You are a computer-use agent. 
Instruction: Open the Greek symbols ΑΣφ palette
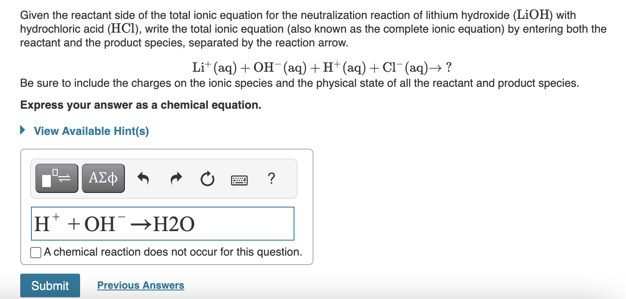tap(103, 177)
